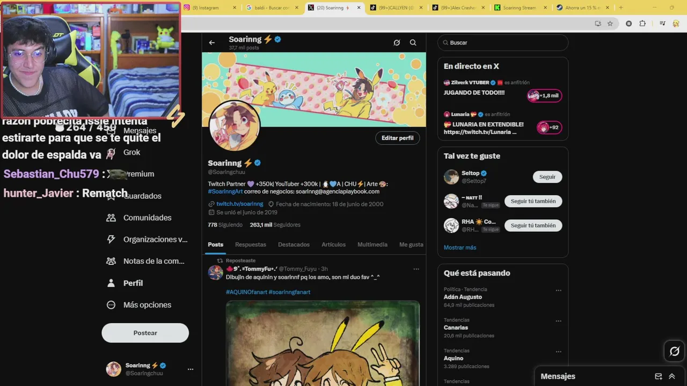Click the +1,8 mil listeners badge
The height and width of the screenshot is (386, 687).
(544, 95)
